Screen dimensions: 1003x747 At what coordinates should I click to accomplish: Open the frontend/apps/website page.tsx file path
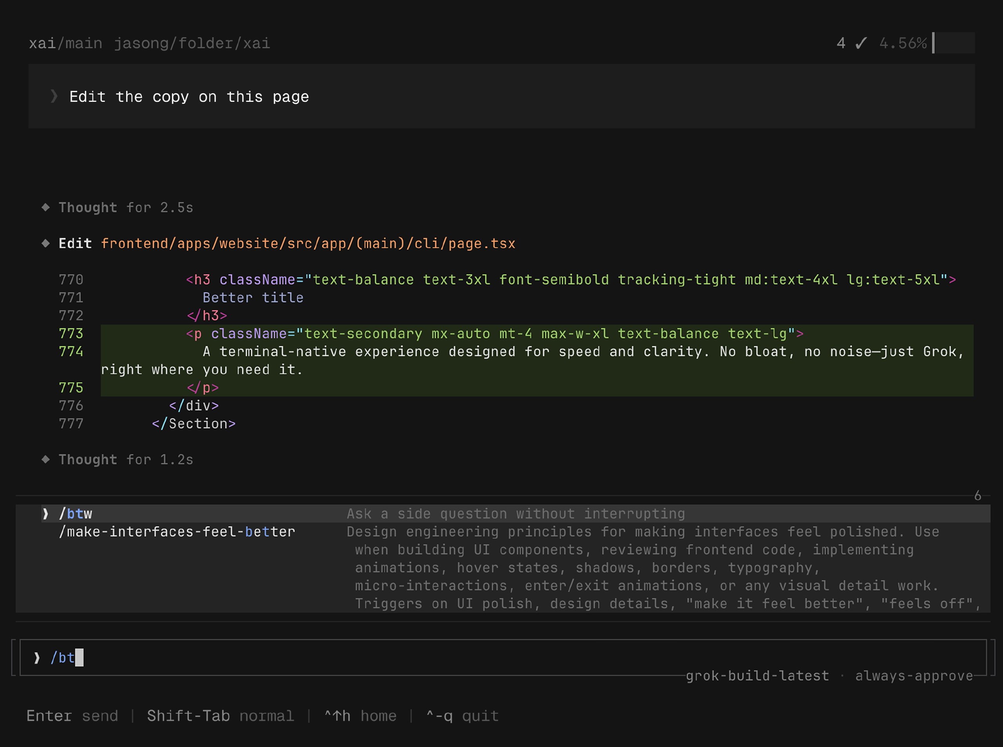tap(308, 244)
